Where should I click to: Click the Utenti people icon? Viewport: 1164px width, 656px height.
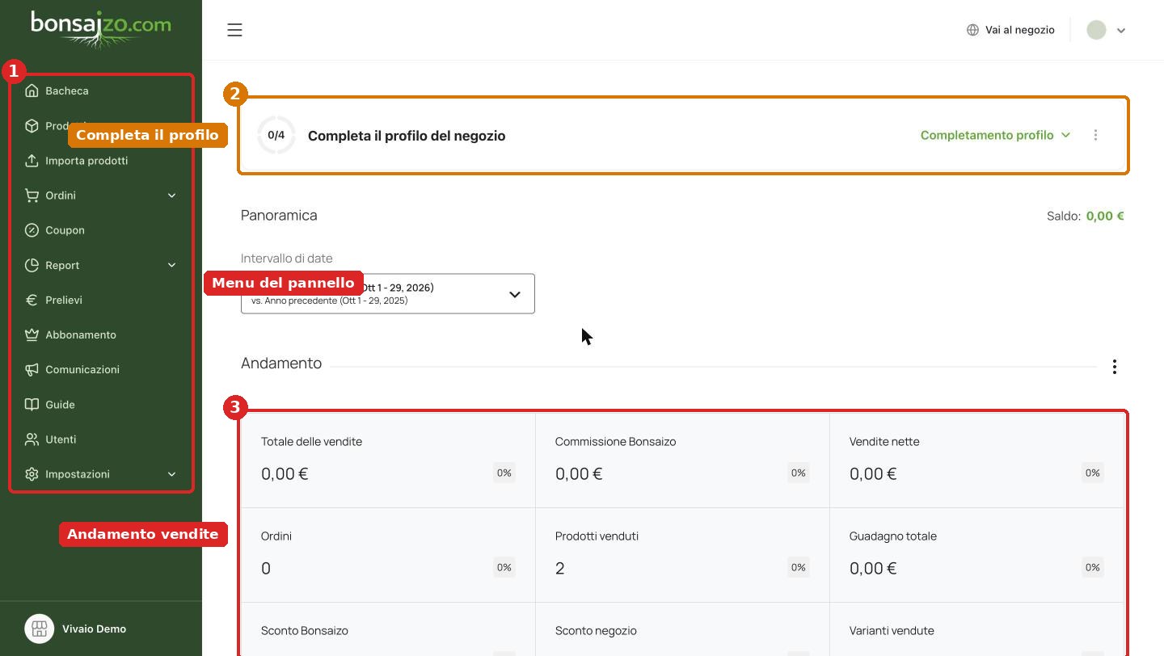click(32, 439)
